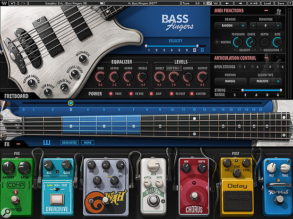Click the modulation Rate knob
The height and width of the screenshot is (219, 293).
click(277, 42)
